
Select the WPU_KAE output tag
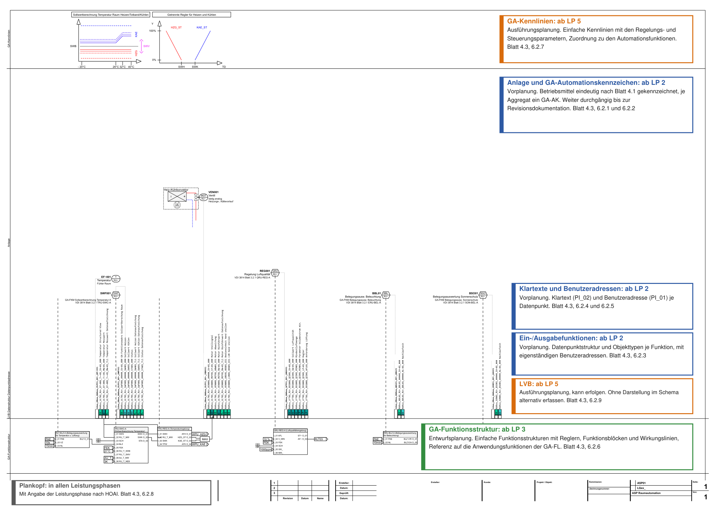pos(200,444)
